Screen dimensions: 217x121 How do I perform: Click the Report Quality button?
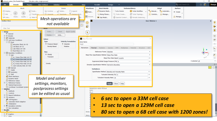click(x=71, y=32)
